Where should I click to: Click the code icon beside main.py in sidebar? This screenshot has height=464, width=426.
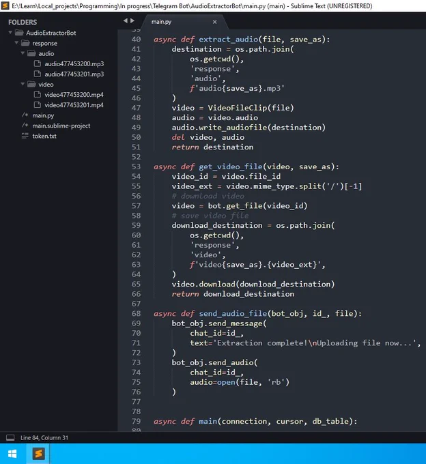point(25,115)
